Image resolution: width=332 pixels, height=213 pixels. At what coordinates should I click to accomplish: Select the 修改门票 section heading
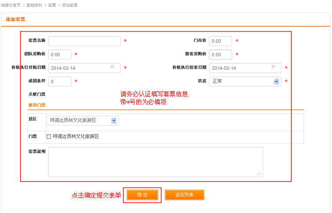point(37,105)
